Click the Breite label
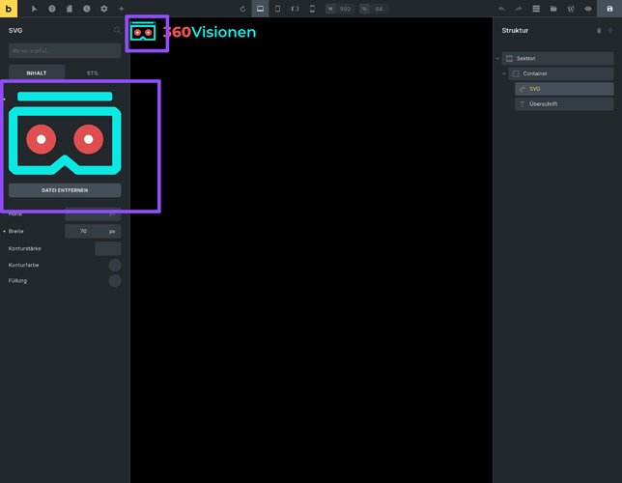 click(15, 231)
